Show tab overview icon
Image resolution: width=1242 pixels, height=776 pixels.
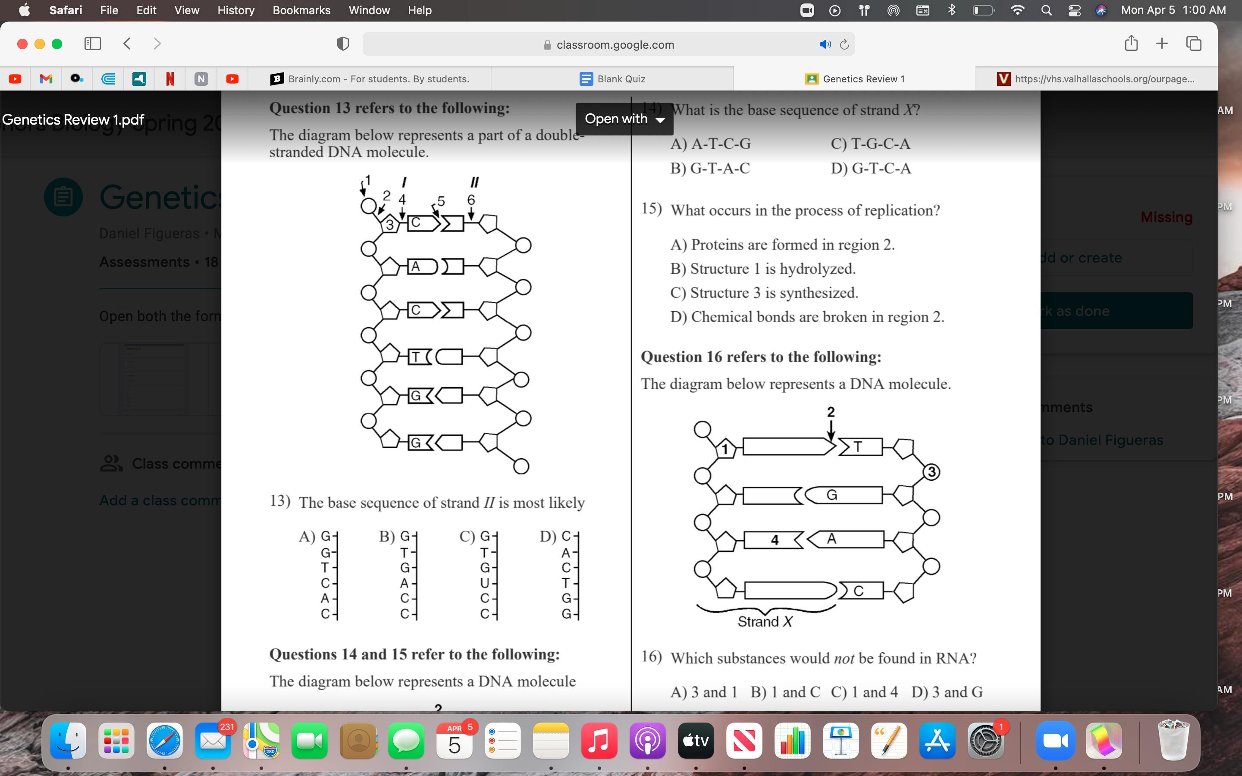pos(1194,44)
